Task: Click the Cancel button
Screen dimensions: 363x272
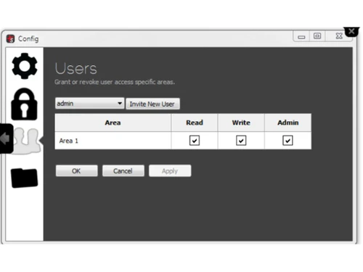Action: coord(123,170)
